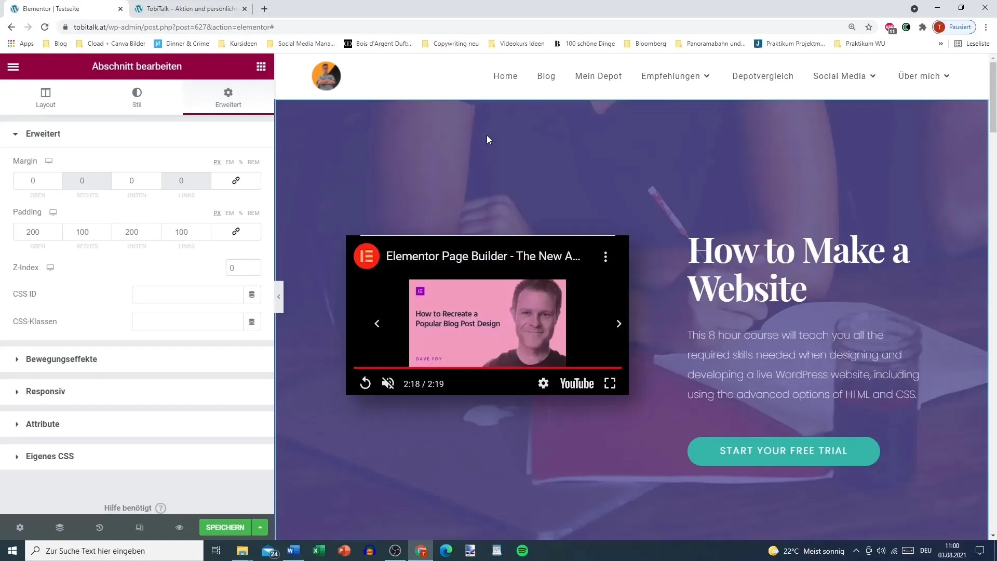
Task: Click the Padding link/chain icon
Action: (236, 232)
